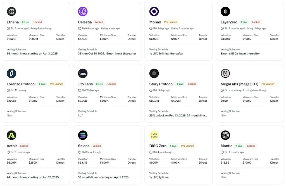This screenshot has width=286, height=186.
Task: Select the MegaLabs (MegaETH) logo
Action: tap(225, 73)
